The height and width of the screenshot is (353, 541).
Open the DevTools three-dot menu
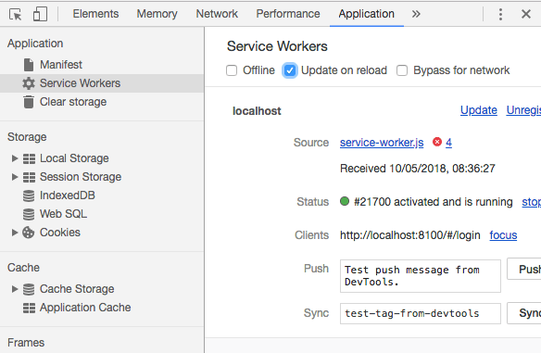point(500,14)
